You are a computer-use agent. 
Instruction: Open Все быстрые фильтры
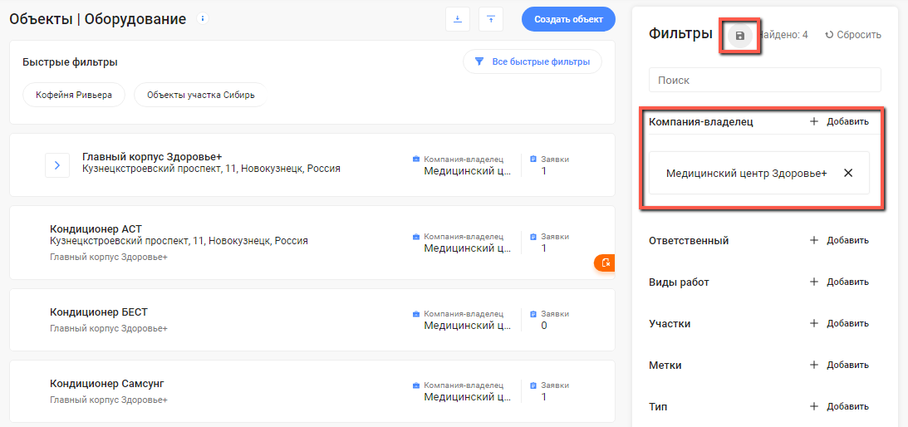[x=533, y=61]
